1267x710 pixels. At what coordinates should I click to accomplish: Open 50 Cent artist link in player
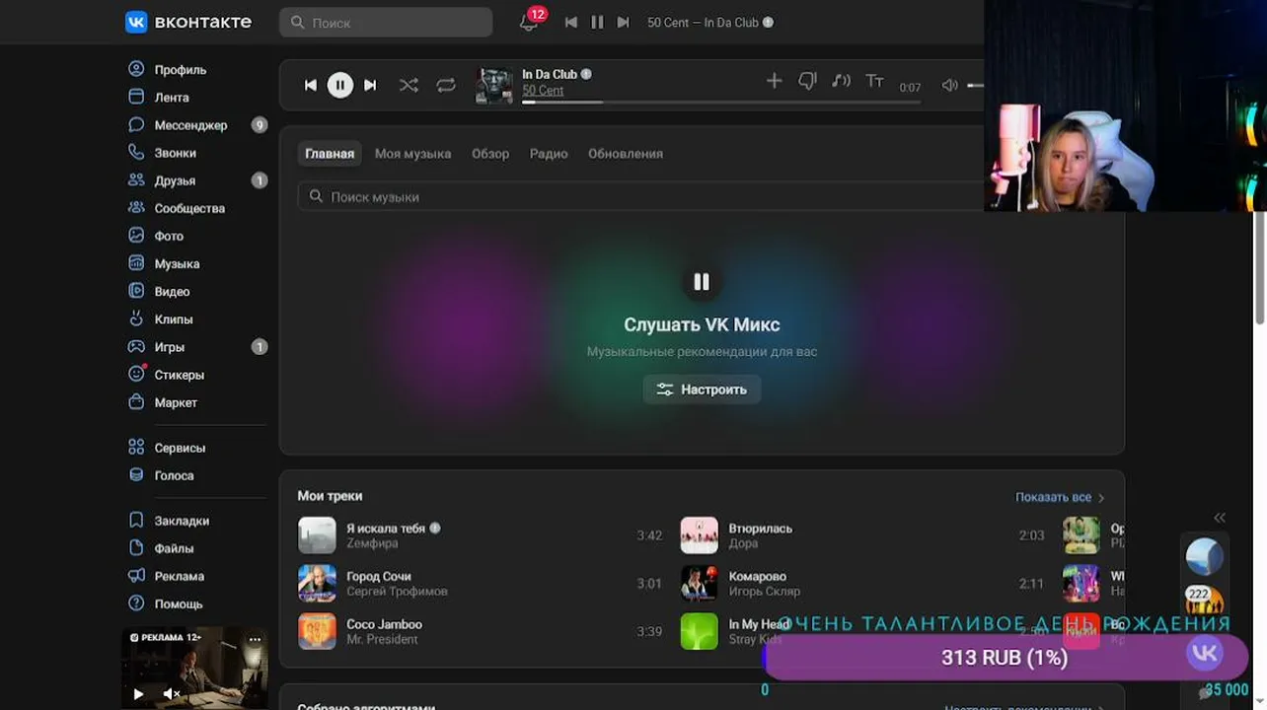tap(543, 91)
